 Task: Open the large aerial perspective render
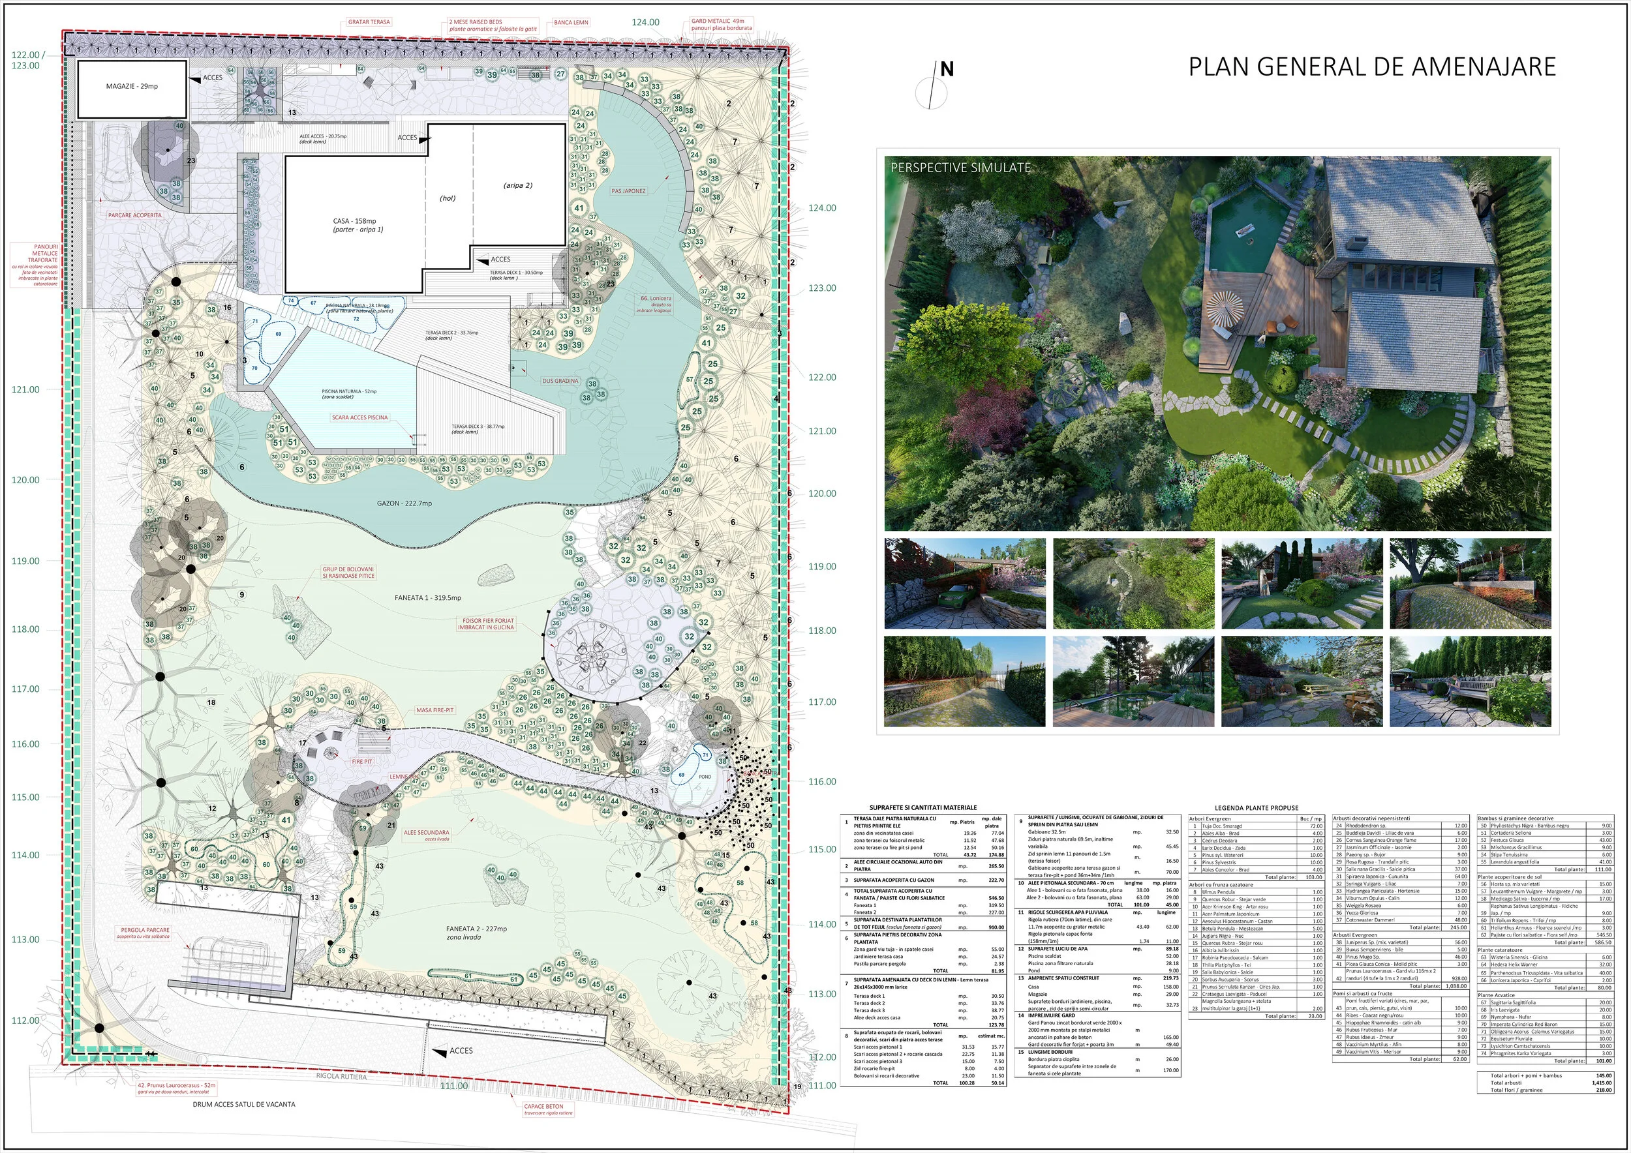1217,343
